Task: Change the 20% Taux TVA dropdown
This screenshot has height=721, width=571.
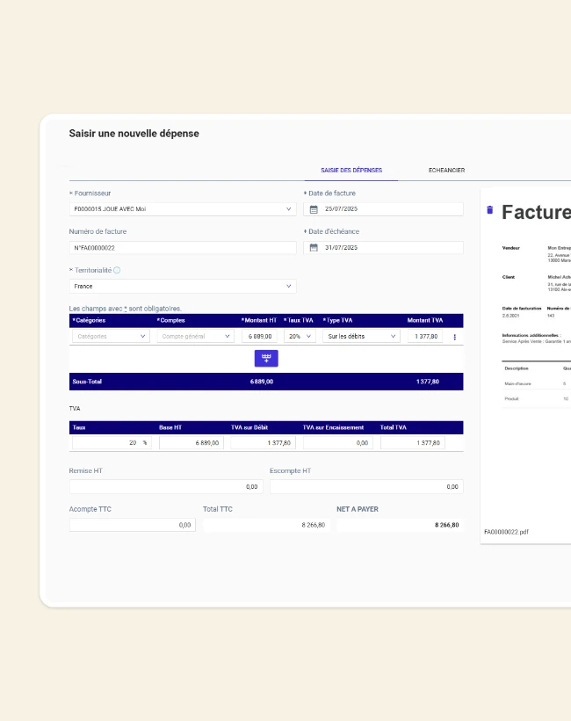Action: (x=300, y=336)
